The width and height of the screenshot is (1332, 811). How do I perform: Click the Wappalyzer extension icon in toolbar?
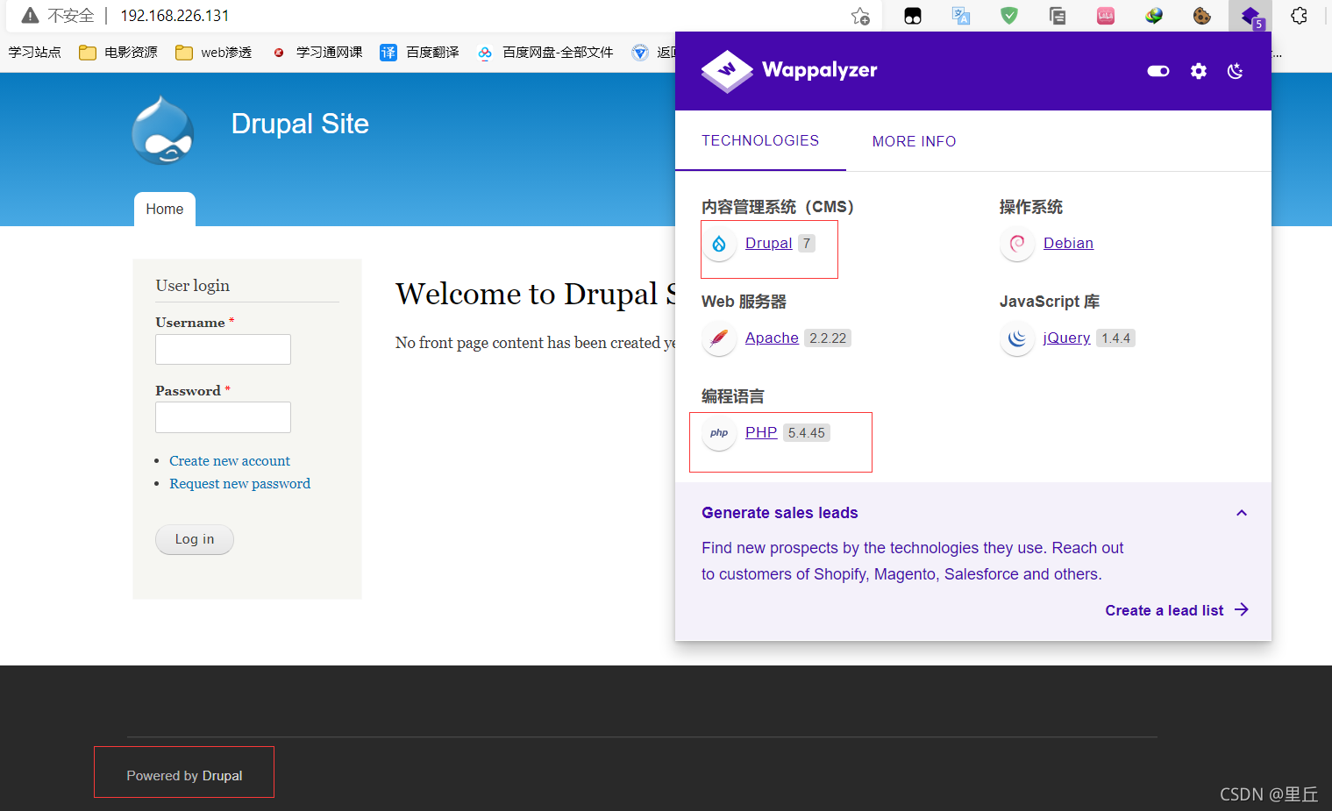click(1250, 16)
